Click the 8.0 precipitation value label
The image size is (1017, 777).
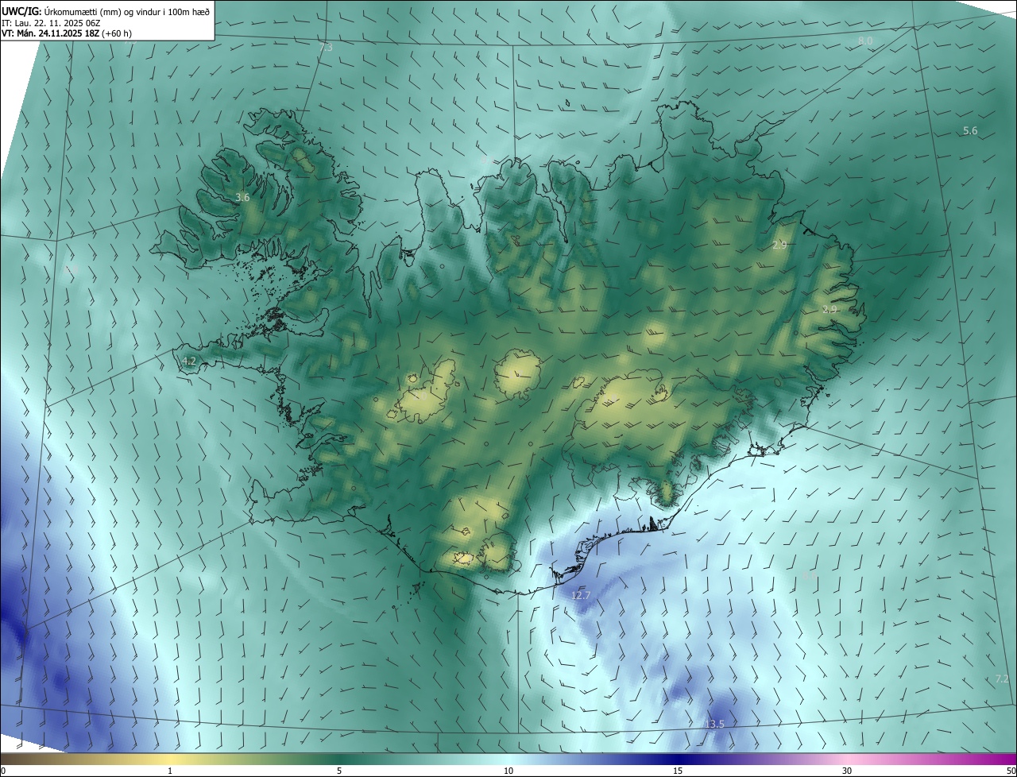865,41
